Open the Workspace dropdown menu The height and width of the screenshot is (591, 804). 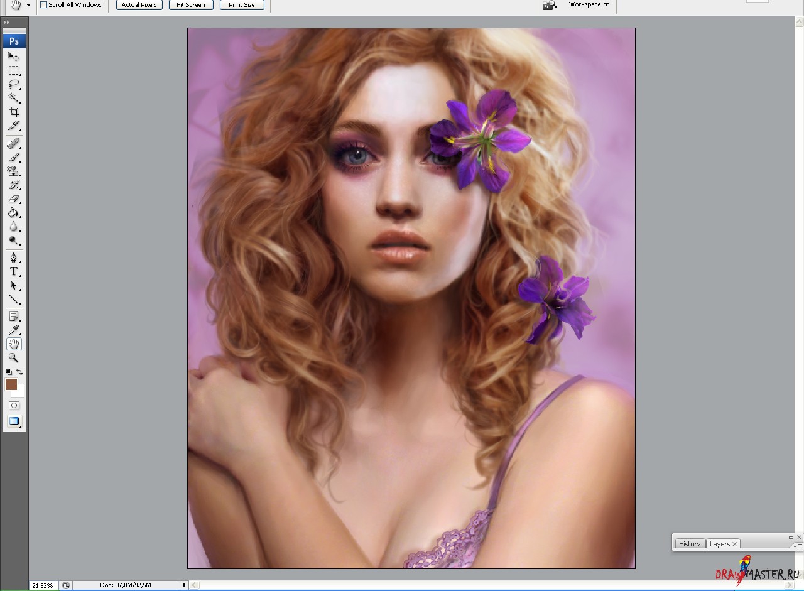pyautogui.click(x=589, y=4)
